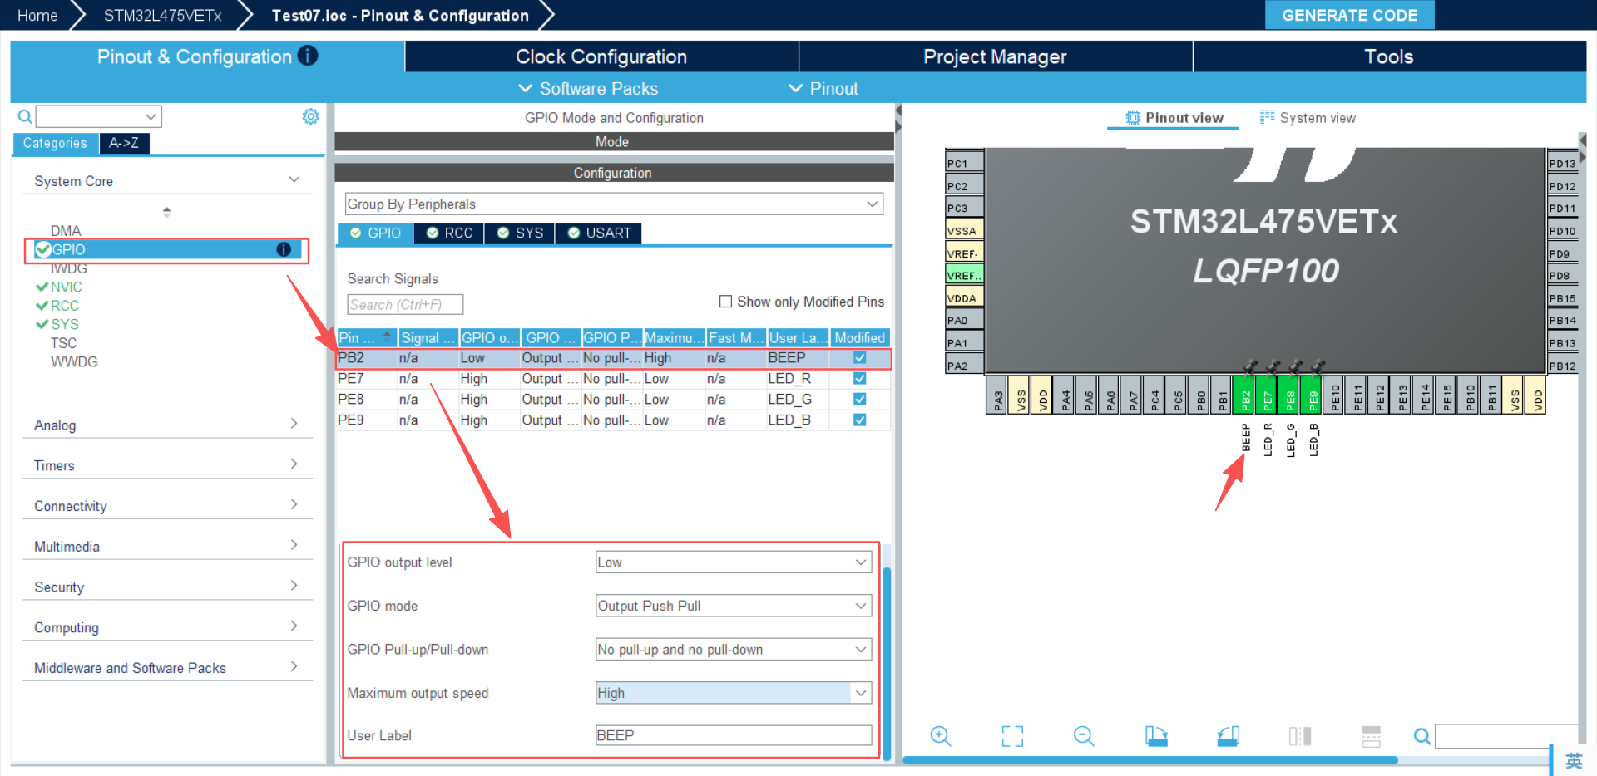Viewport: 1597px width, 776px height.
Task: Click the PE7 pin on the chip
Action: (1268, 394)
